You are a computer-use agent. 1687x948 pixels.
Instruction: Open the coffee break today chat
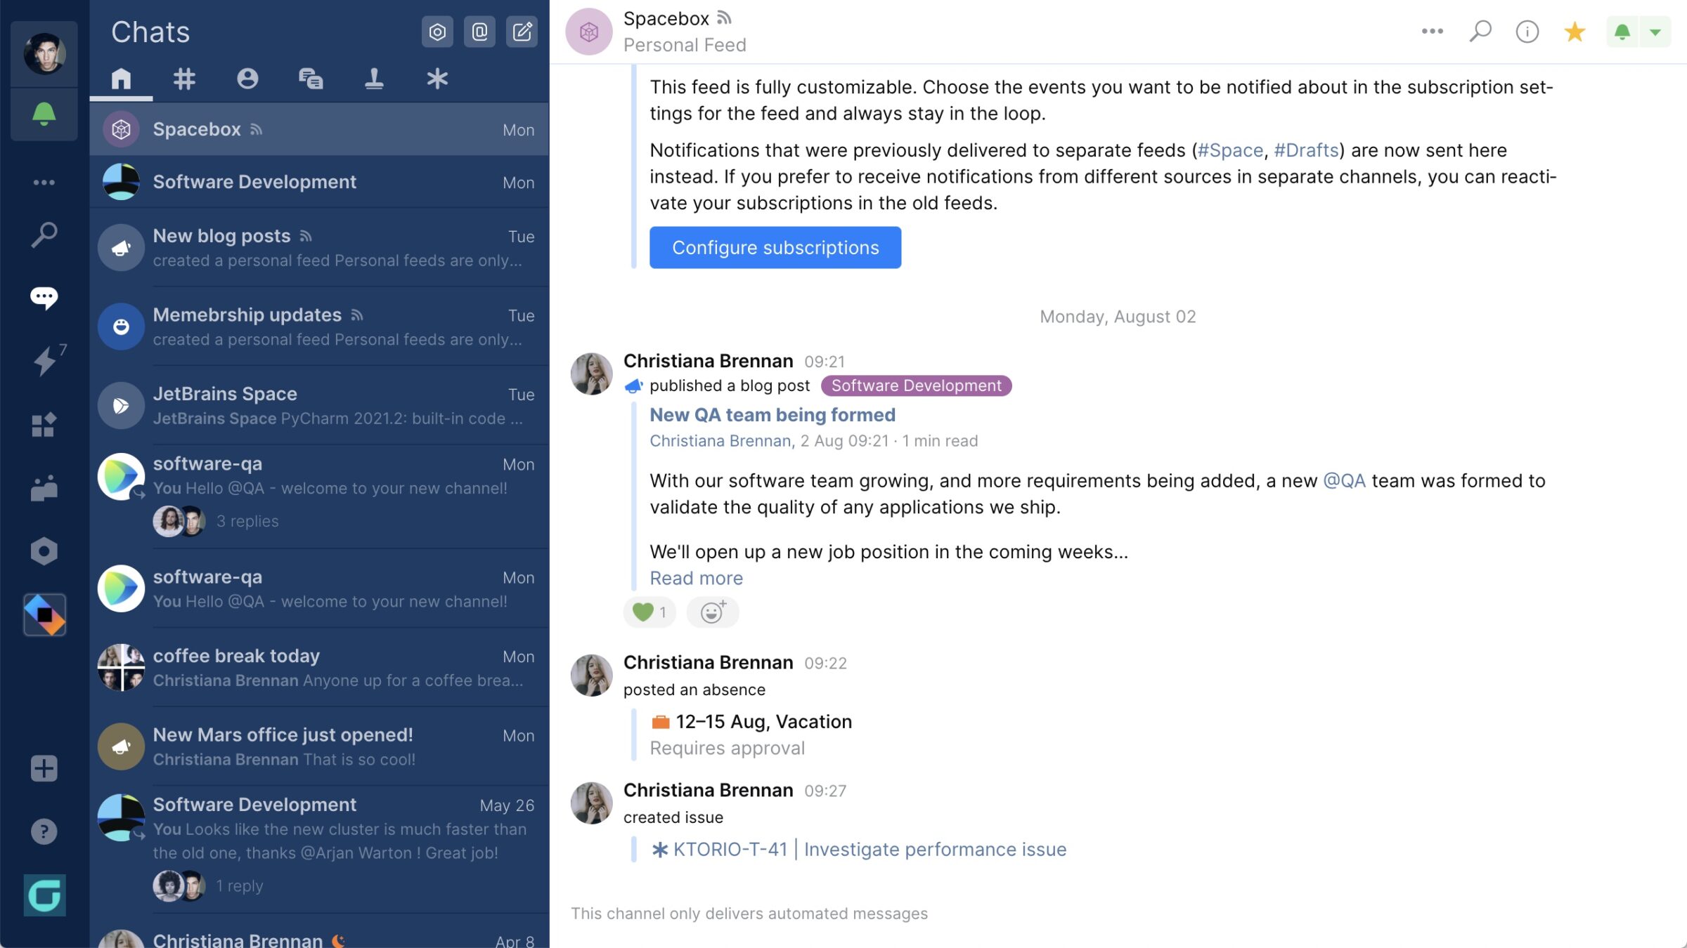tap(319, 667)
